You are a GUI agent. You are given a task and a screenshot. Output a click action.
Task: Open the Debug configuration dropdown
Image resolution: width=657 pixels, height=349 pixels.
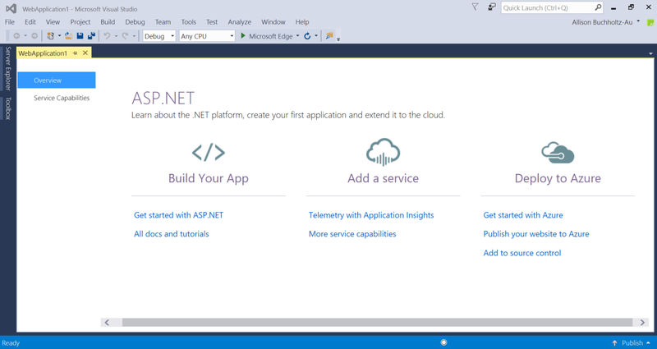[159, 36]
